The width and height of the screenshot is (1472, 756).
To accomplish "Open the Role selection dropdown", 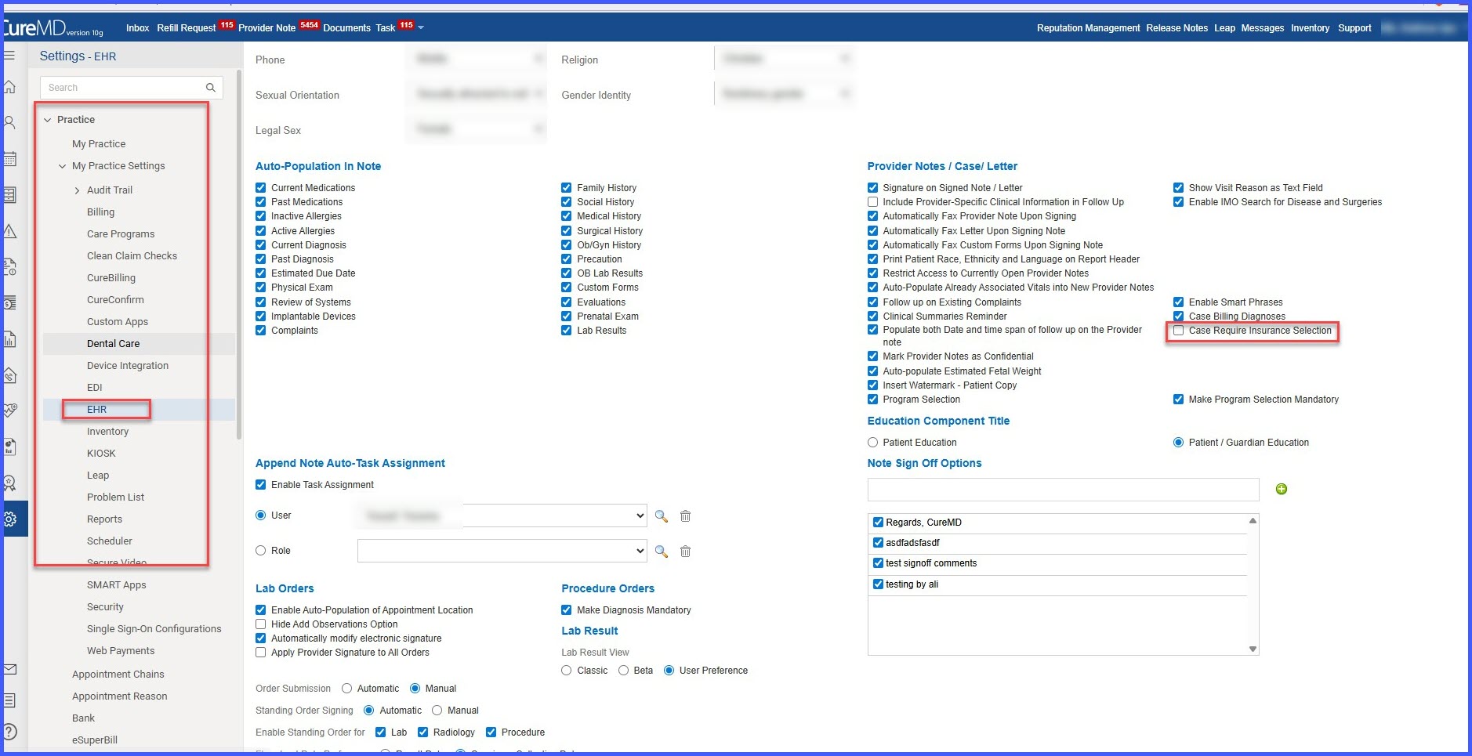I will (x=502, y=551).
